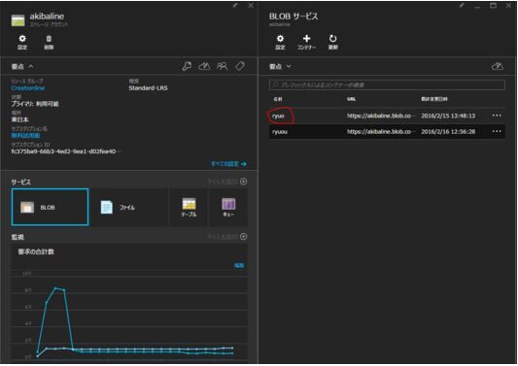
Task: Close the BLOB サービス blade
Action: (x=509, y=5)
